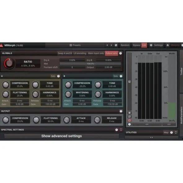The width and height of the screenshot is (183, 183).
Task: Open the Settings menu
Action: [158, 45]
